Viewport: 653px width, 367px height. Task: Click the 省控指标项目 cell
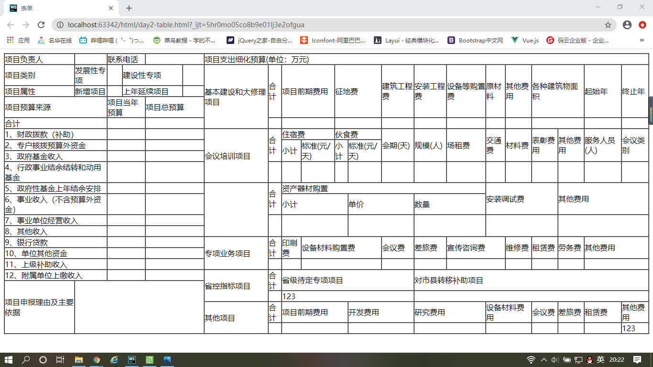236,286
